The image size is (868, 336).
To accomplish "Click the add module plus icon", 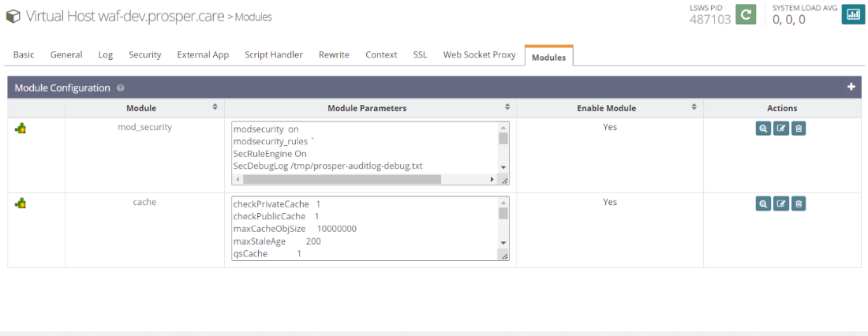I will click(x=851, y=87).
